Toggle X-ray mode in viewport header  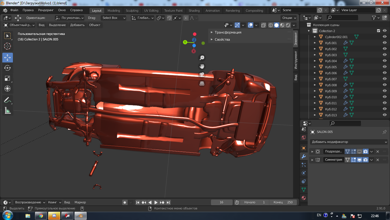[x=264, y=25]
